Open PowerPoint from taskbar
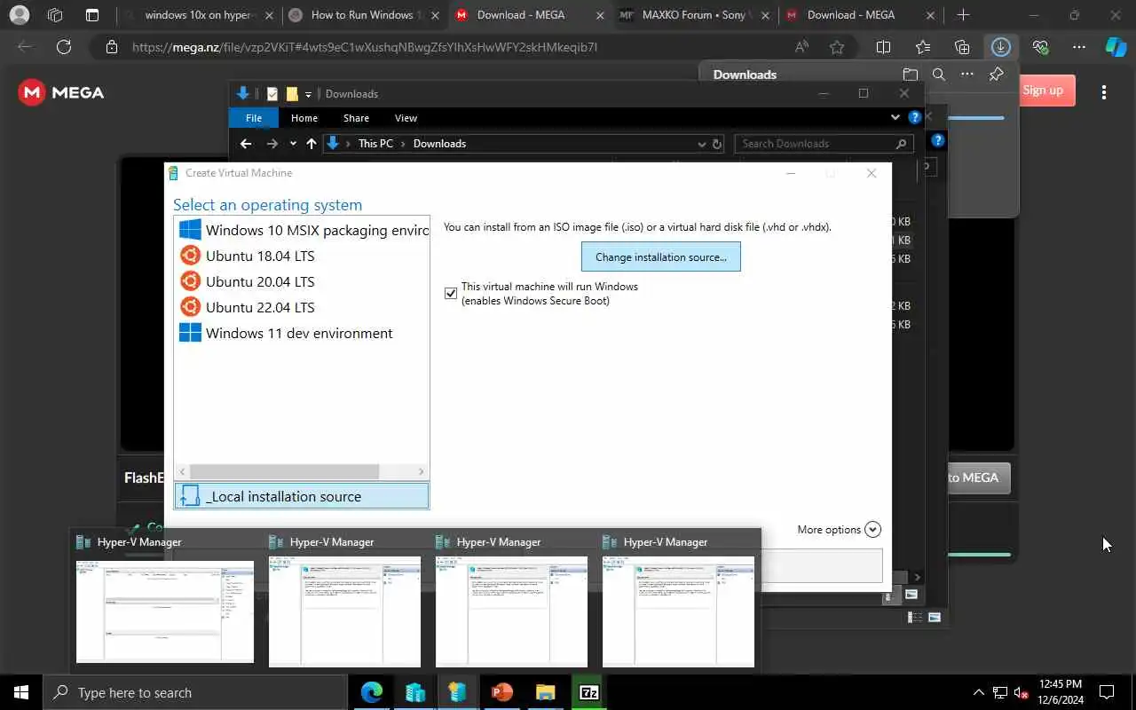This screenshot has height=710, width=1136. (x=502, y=692)
